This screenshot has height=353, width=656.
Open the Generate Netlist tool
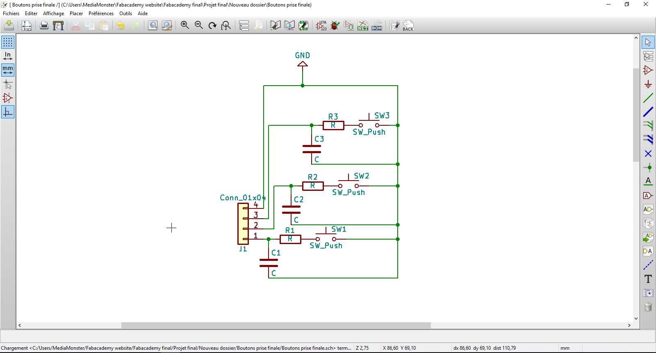click(x=363, y=26)
